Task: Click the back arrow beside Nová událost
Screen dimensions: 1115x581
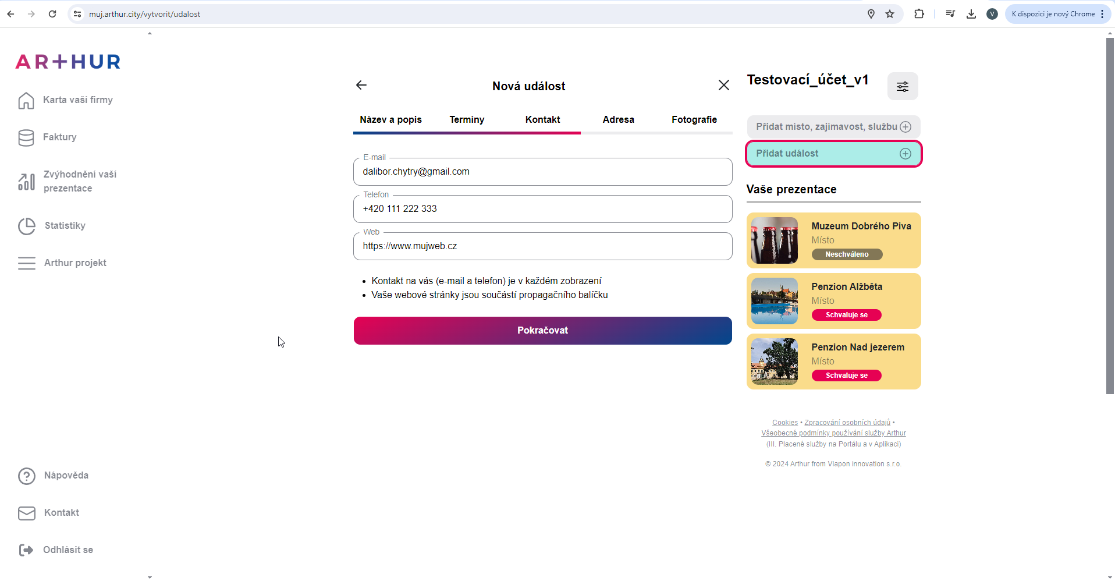Action: 361,86
